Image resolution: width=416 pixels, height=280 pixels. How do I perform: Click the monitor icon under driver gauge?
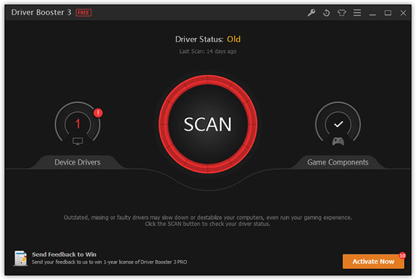(77, 141)
